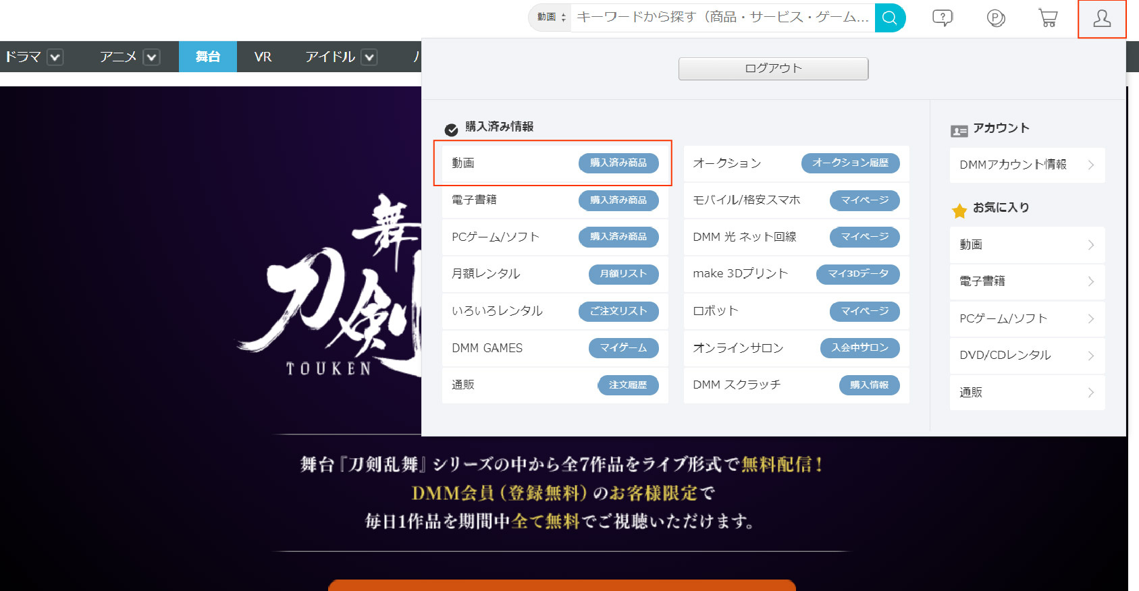Viewport: 1139px width, 591px height.
Task: Click the orange button below the banner
Action: tap(562, 585)
